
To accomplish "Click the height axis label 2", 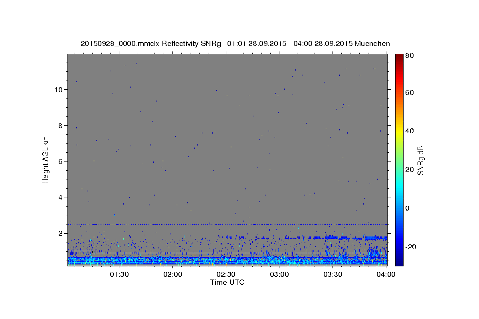I will click(60, 233).
